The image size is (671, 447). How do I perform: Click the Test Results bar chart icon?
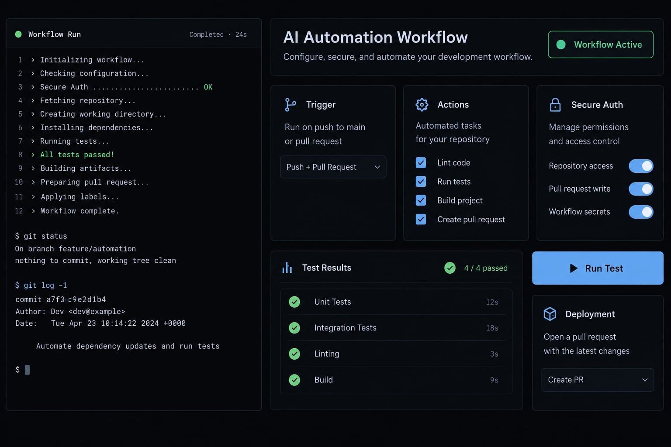click(x=287, y=268)
